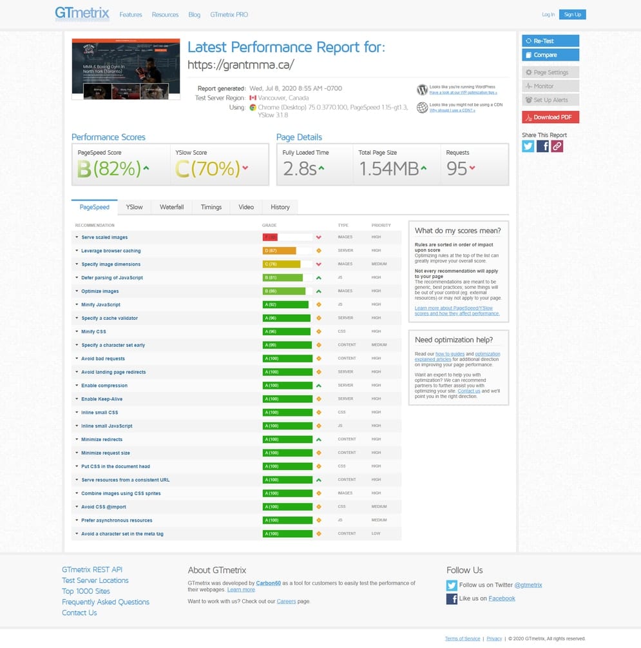The height and width of the screenshot is (648, 641).
Task: Expand the Serve scaled images recommendation
Action: click(104, 237)
